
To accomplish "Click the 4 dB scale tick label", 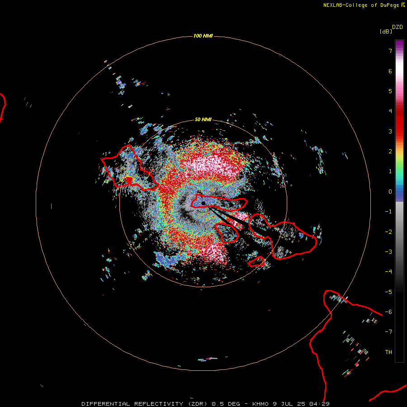I will tap(390, 111).
